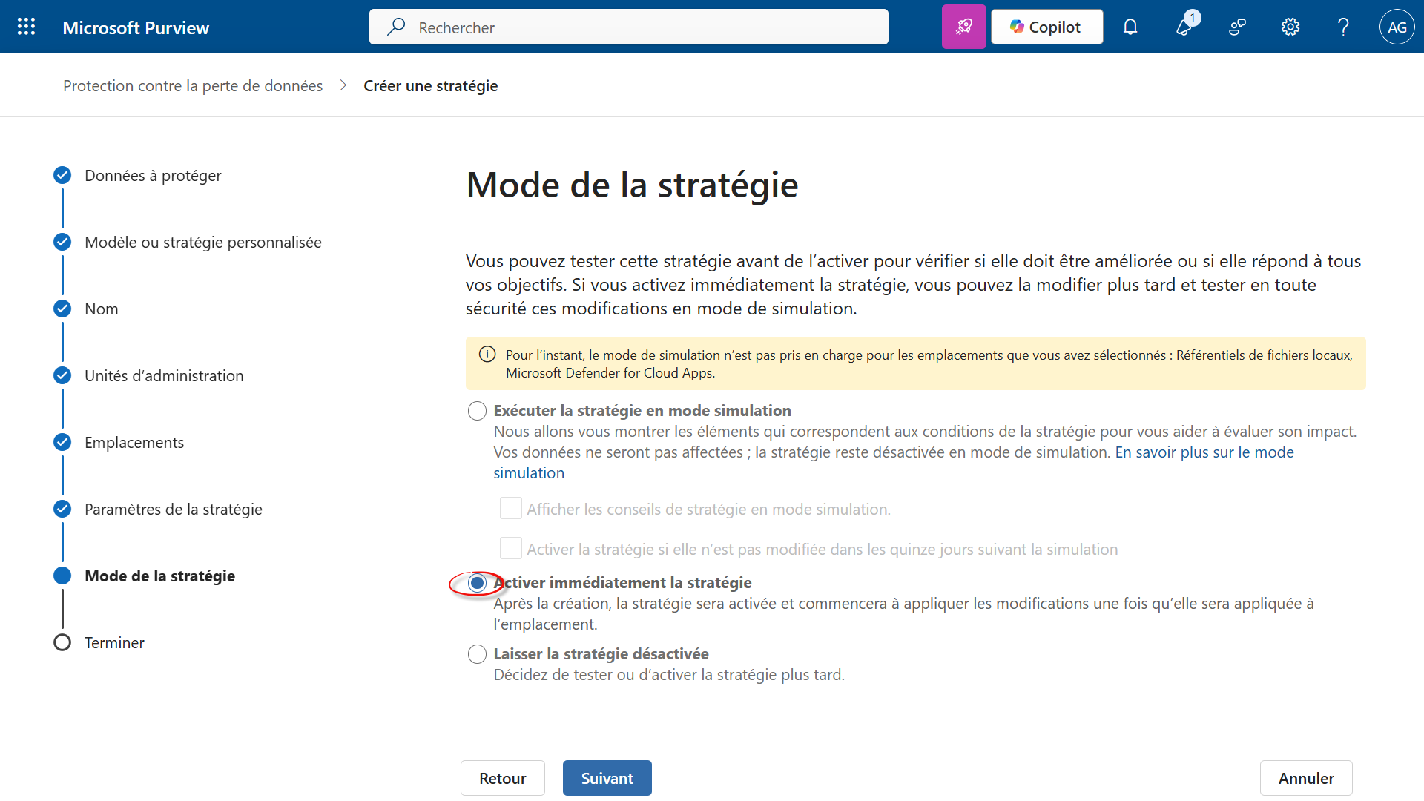The height and width of the screenshot is (801, 1424).
Task: Click the Suivant button
Action: click(607, 778)
